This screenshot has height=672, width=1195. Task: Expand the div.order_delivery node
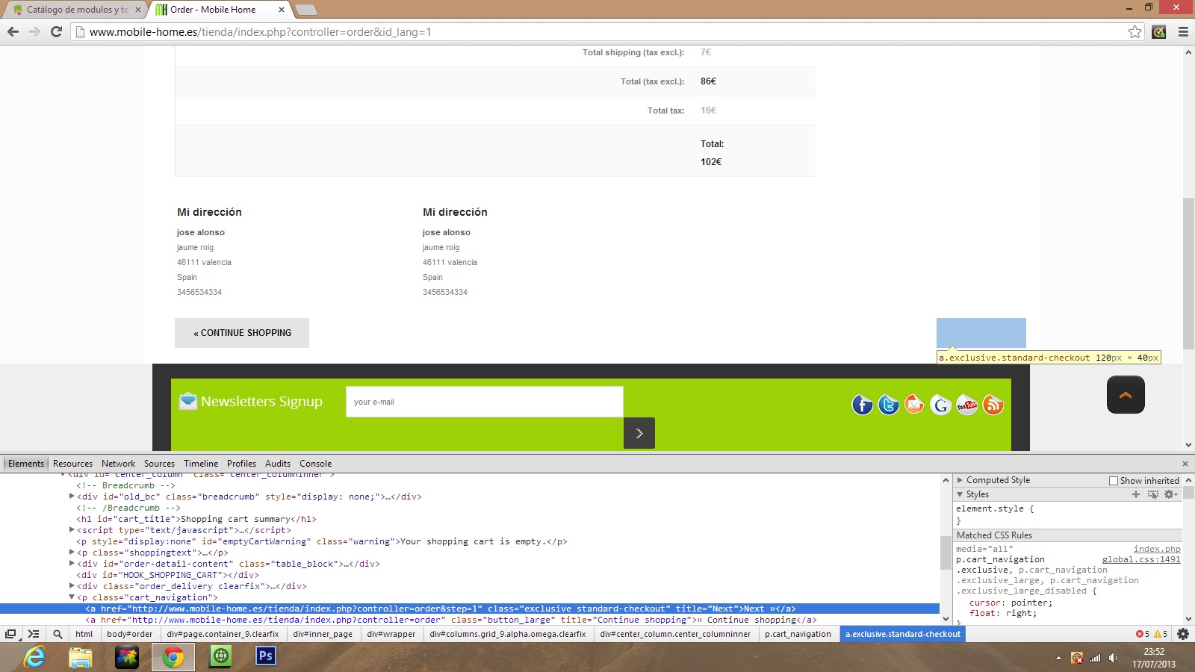coord(72,586)
